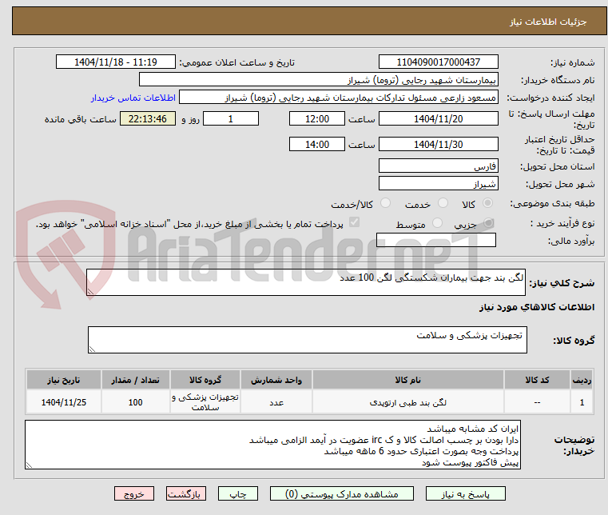Image resolution: width=608 pixels, height=515 pixels.
Task: Click the ساعت باقی مانده label
Action: coord(80,119)
